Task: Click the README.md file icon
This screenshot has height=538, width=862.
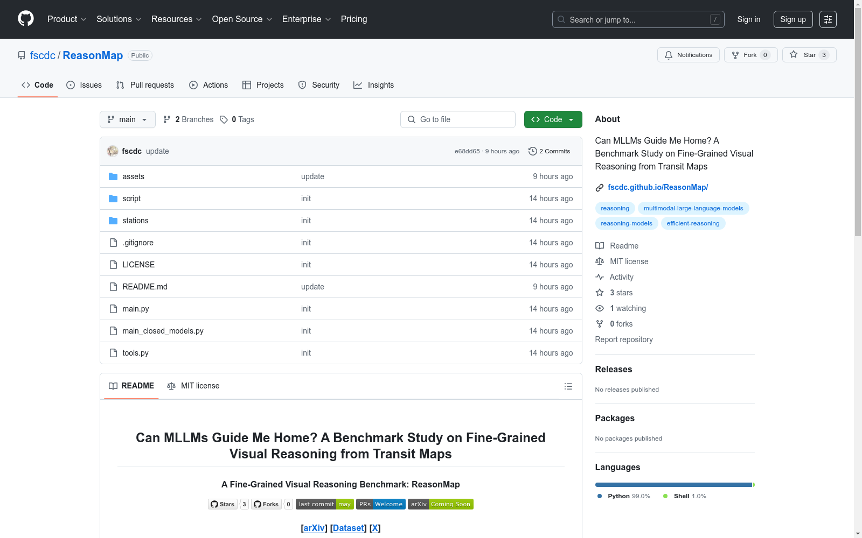Action: pyautogui.click(x=113, y=287)
